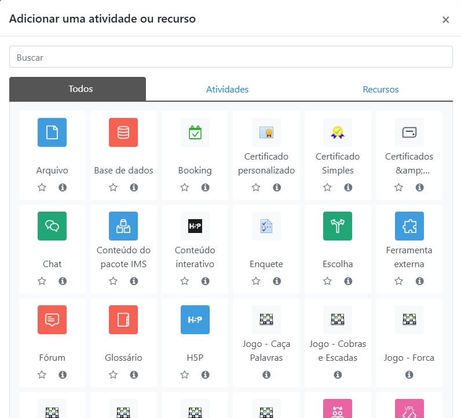Select the Escolha activity icon
The height and width of the screenshot is (418, 461).
(338, 226)
